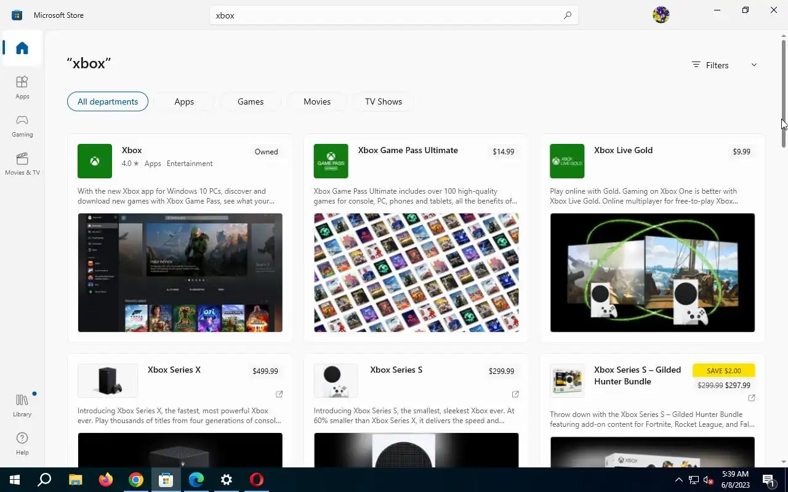Click the network tray icon
This screenshot has height=492, width=788.
694,480
